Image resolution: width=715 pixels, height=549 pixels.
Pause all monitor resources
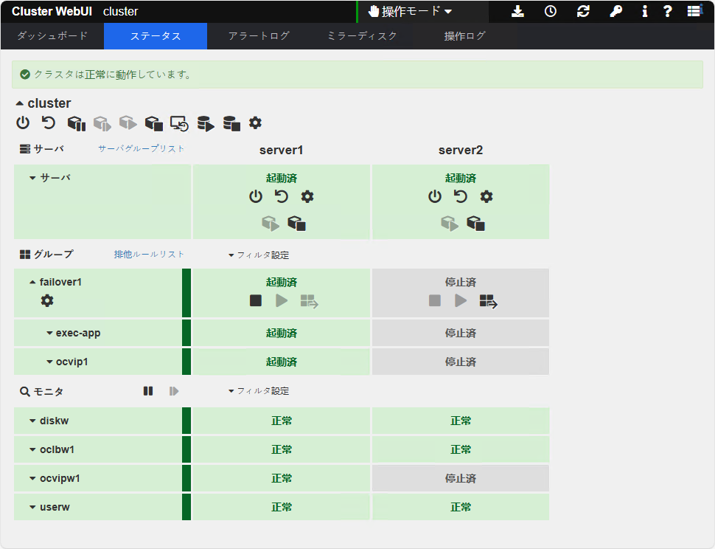click(148, 390)
